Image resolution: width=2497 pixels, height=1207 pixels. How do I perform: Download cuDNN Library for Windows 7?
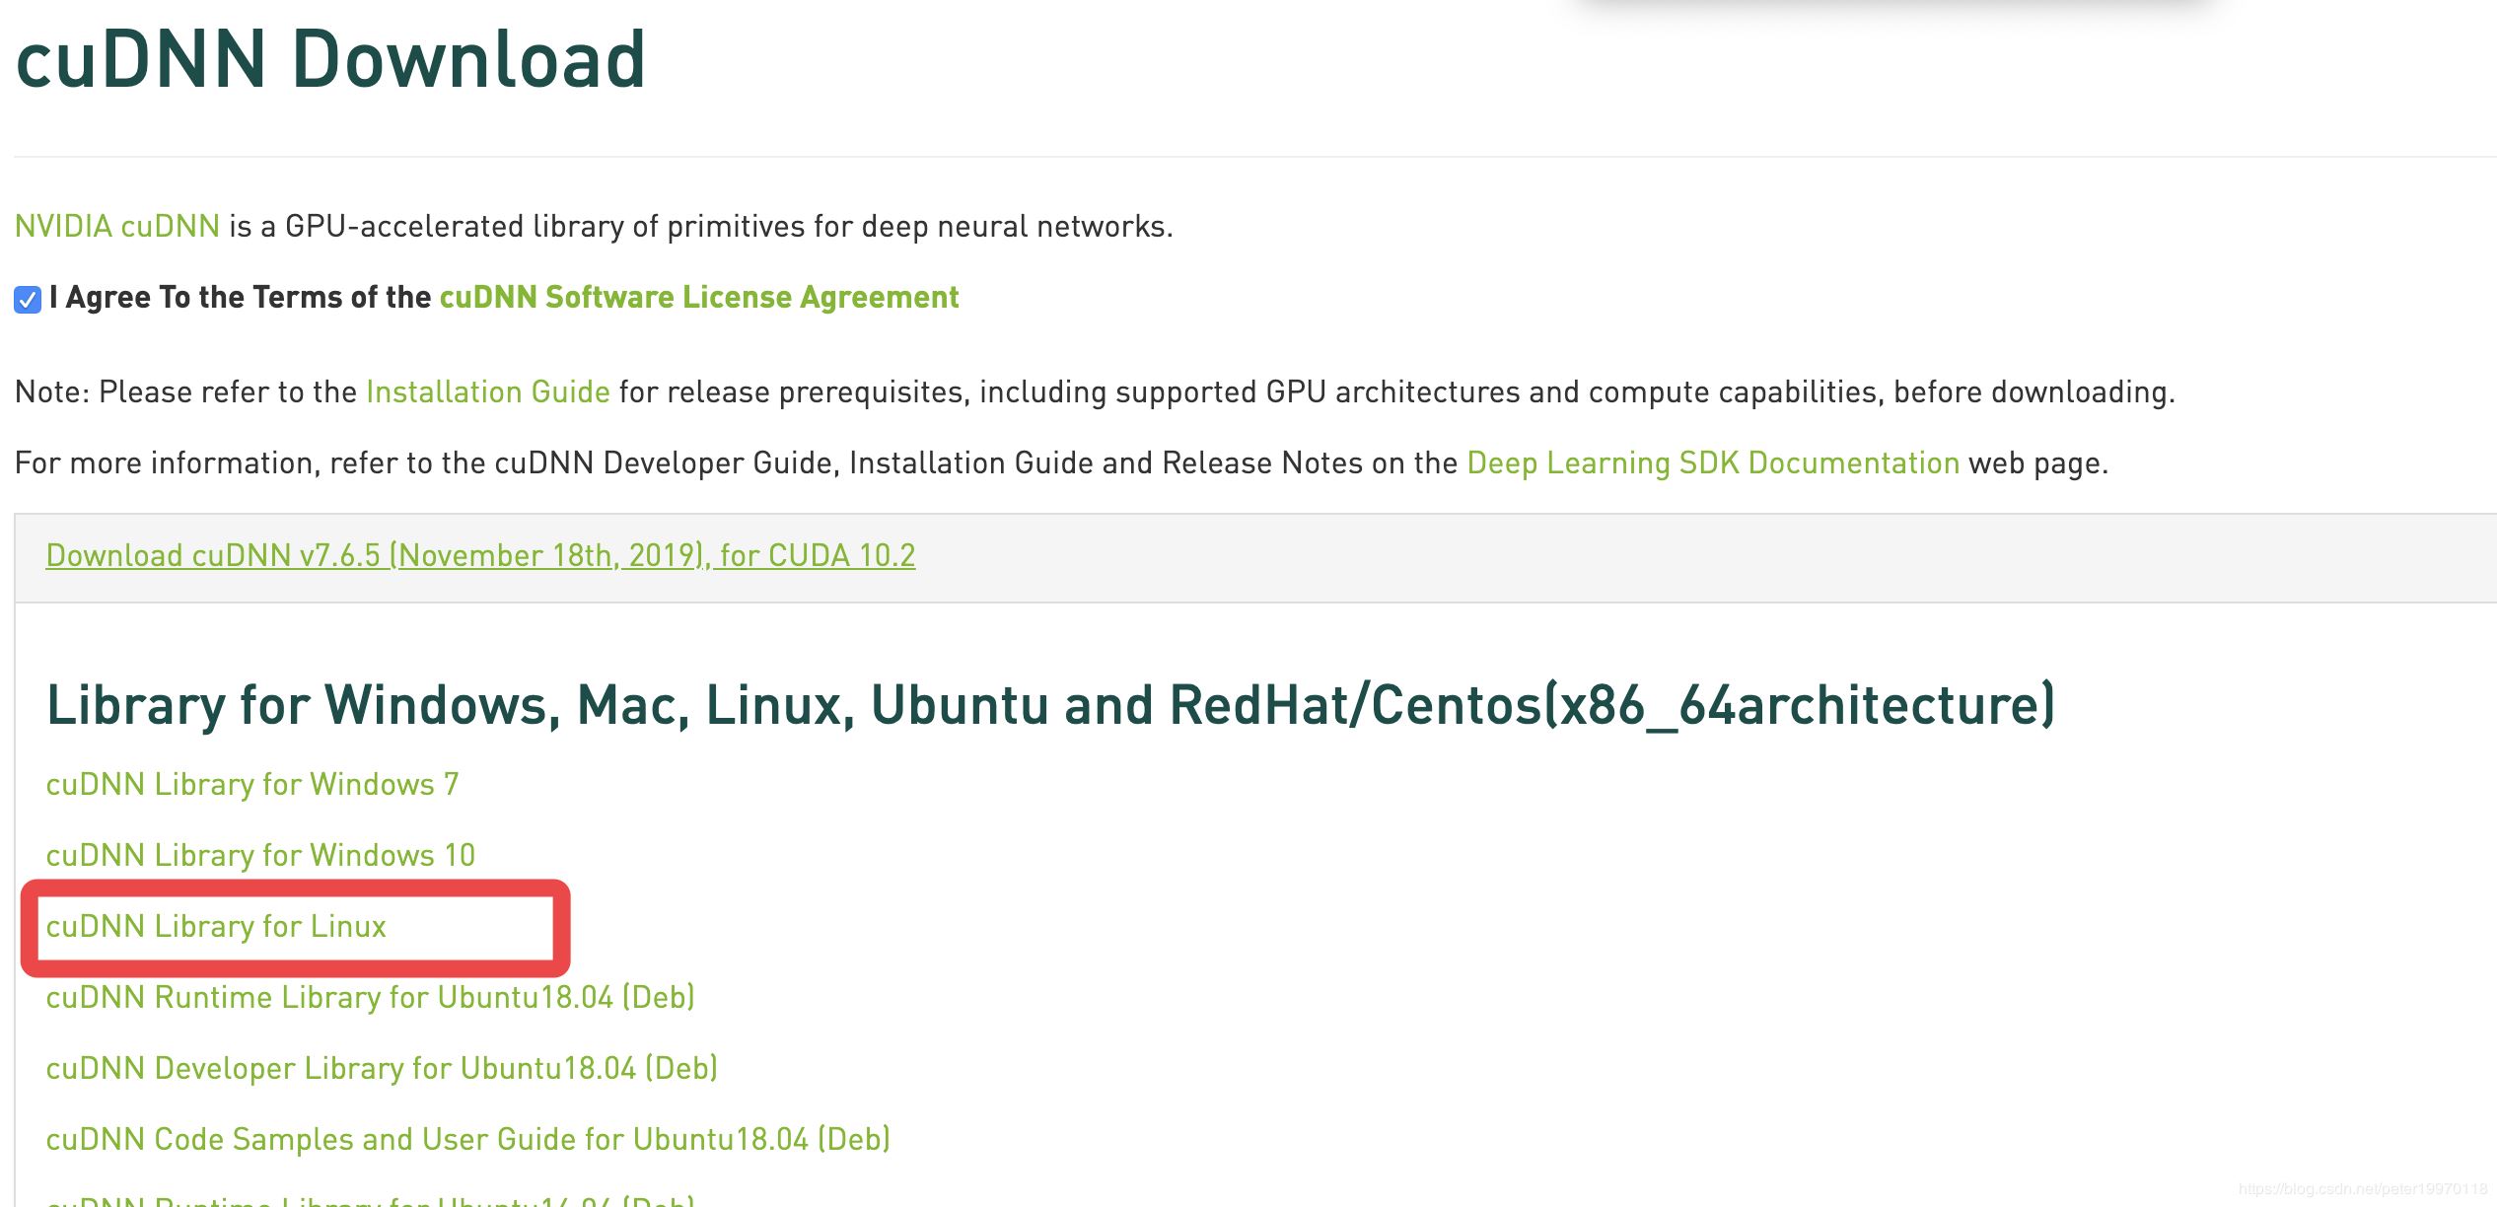251,785
